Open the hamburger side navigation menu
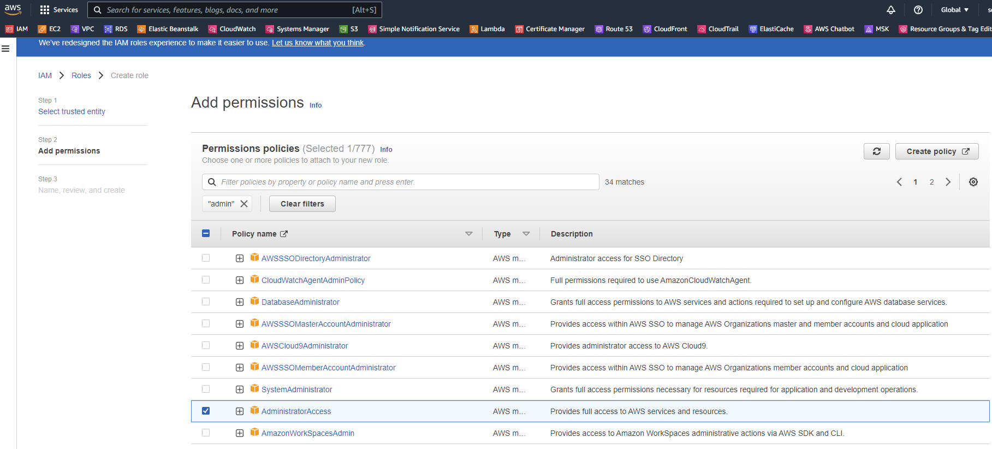The width and height of the screenshot is (992, 449). 5,49
